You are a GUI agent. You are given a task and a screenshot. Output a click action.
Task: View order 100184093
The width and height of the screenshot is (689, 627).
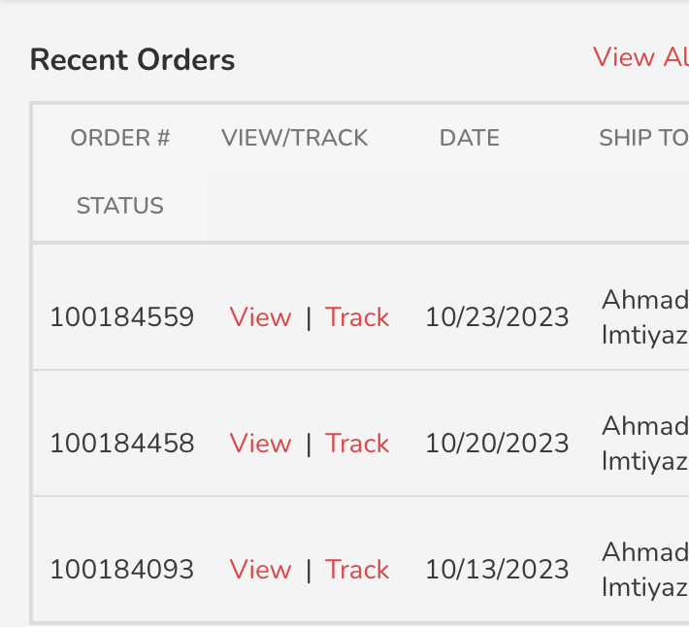point(260,570)
